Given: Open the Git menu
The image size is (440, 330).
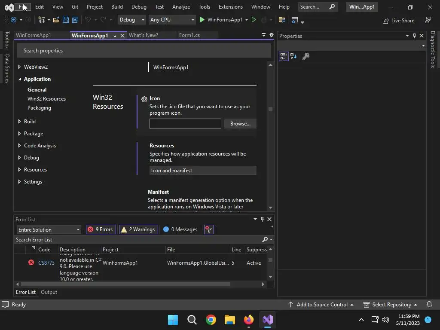Looking at the screenshot, I should [75, 7].
